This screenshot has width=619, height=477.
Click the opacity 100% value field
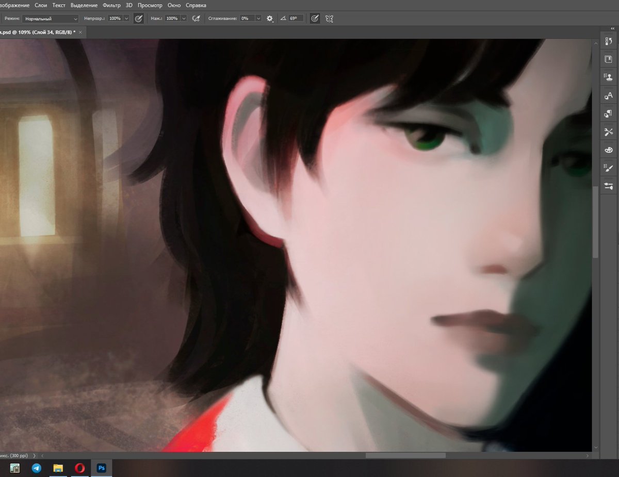pyautogui.click(x=115, y=18)
